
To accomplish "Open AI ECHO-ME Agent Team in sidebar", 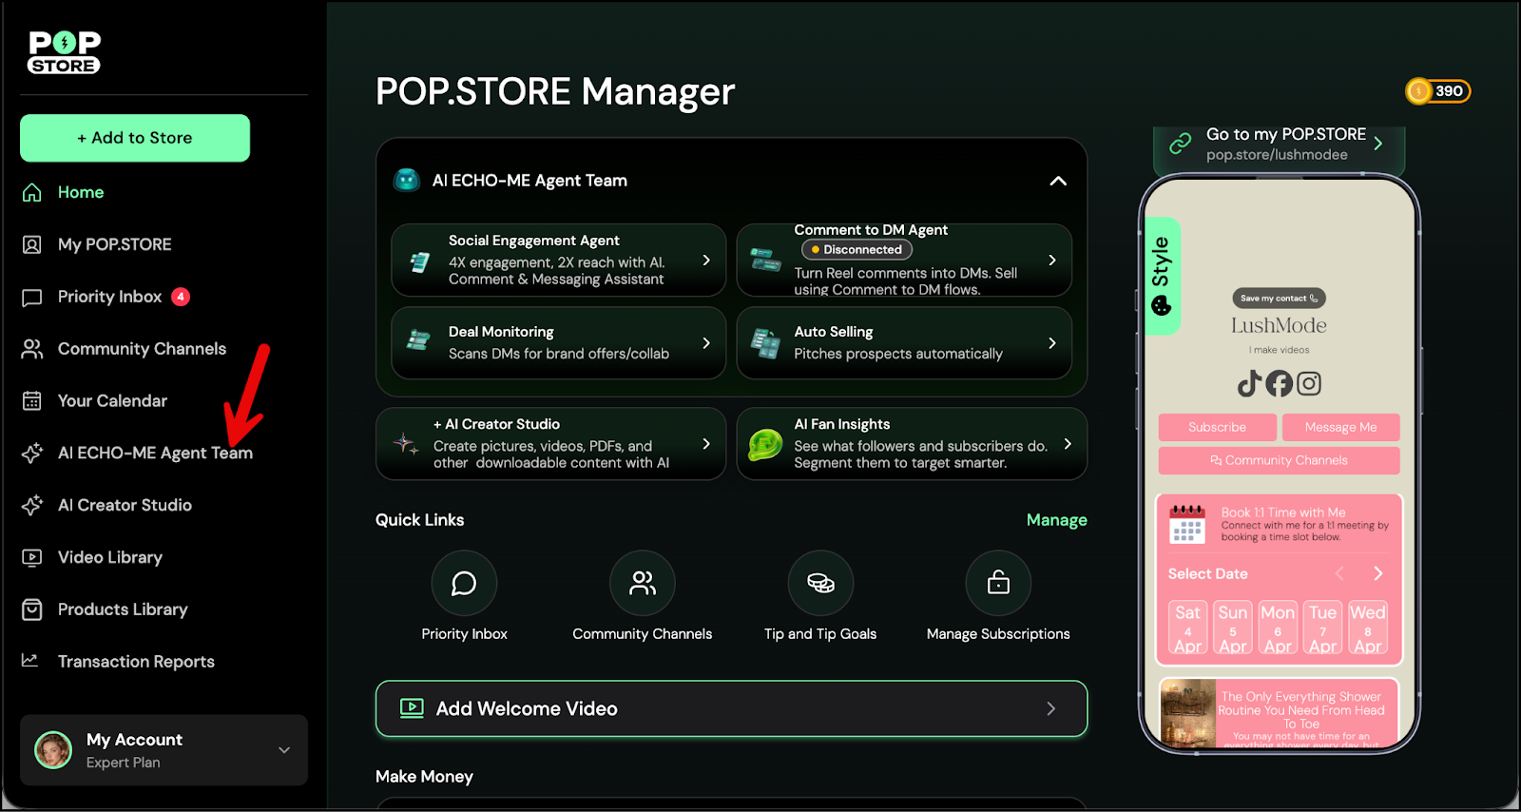I will 155,453.
